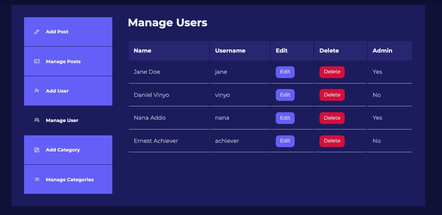442x215 pixels.
Task: Click the people icon beside Manage User
Action: pyautogui.click(x=37, y=120)
